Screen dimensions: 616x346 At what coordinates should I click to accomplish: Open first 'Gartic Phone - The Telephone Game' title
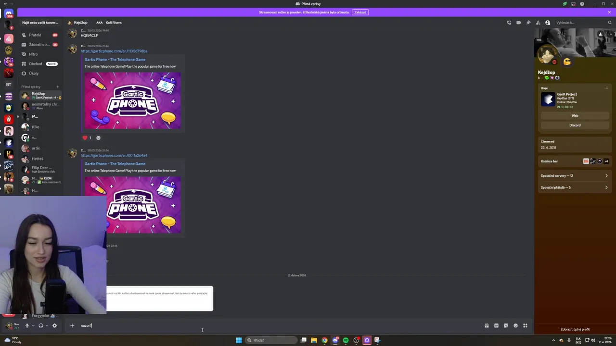pyautogui.click(x=115, y=60)
